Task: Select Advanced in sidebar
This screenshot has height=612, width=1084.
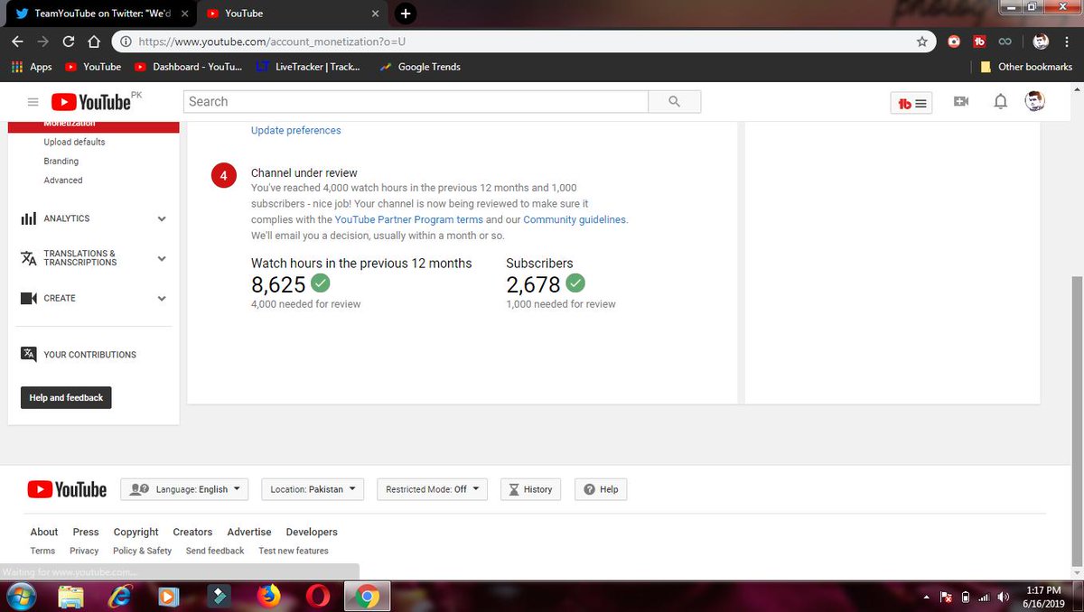Action: (63, 180)
